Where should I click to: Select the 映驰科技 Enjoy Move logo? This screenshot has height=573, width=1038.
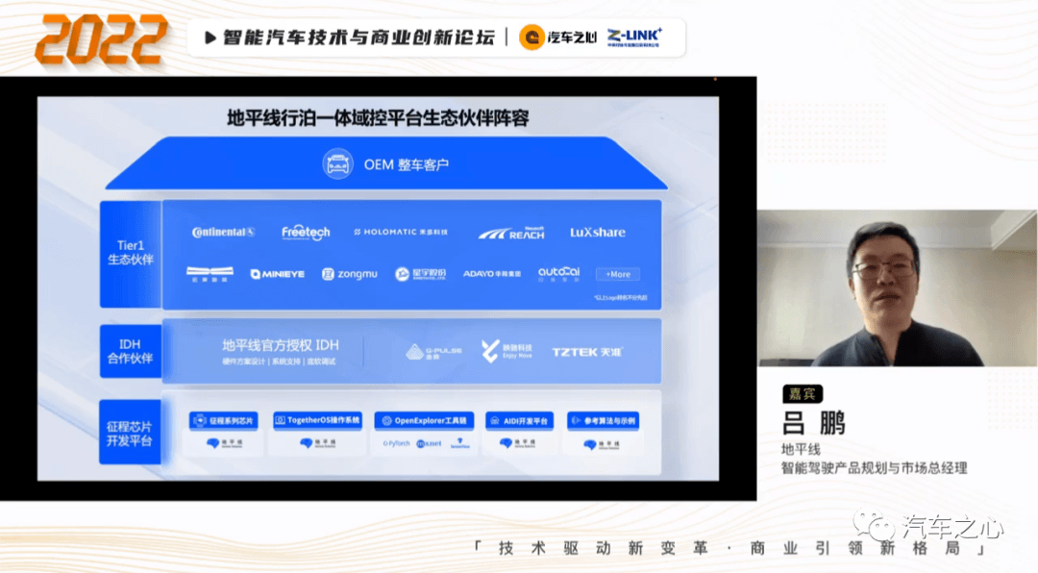pyautogui.click(x=507, y=351)
